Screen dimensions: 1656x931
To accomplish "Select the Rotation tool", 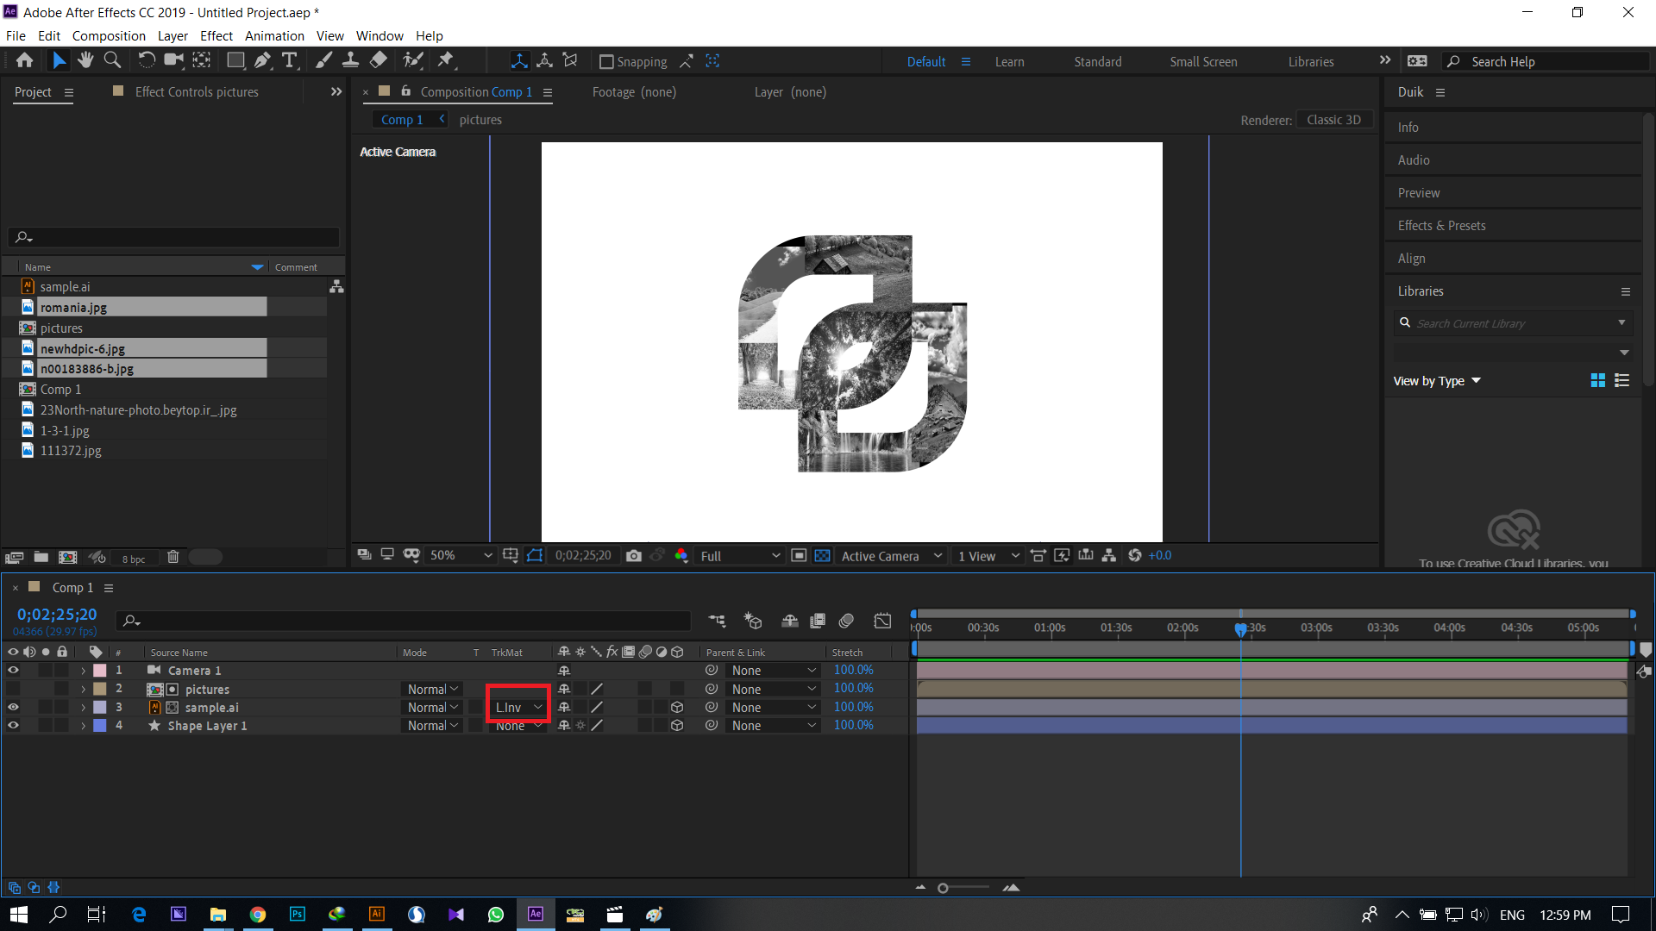I will click(147, 60).
